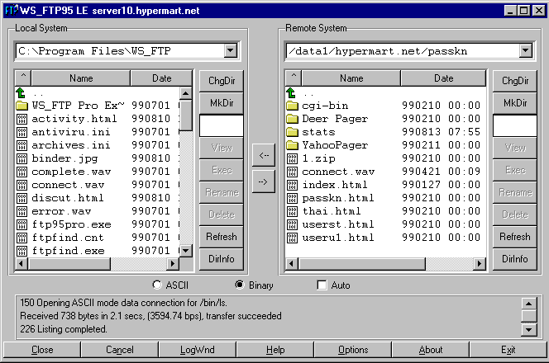Screen dimensions: 549x363
Task: Click the remote connect.wav file icon
Action: (292, 172)
